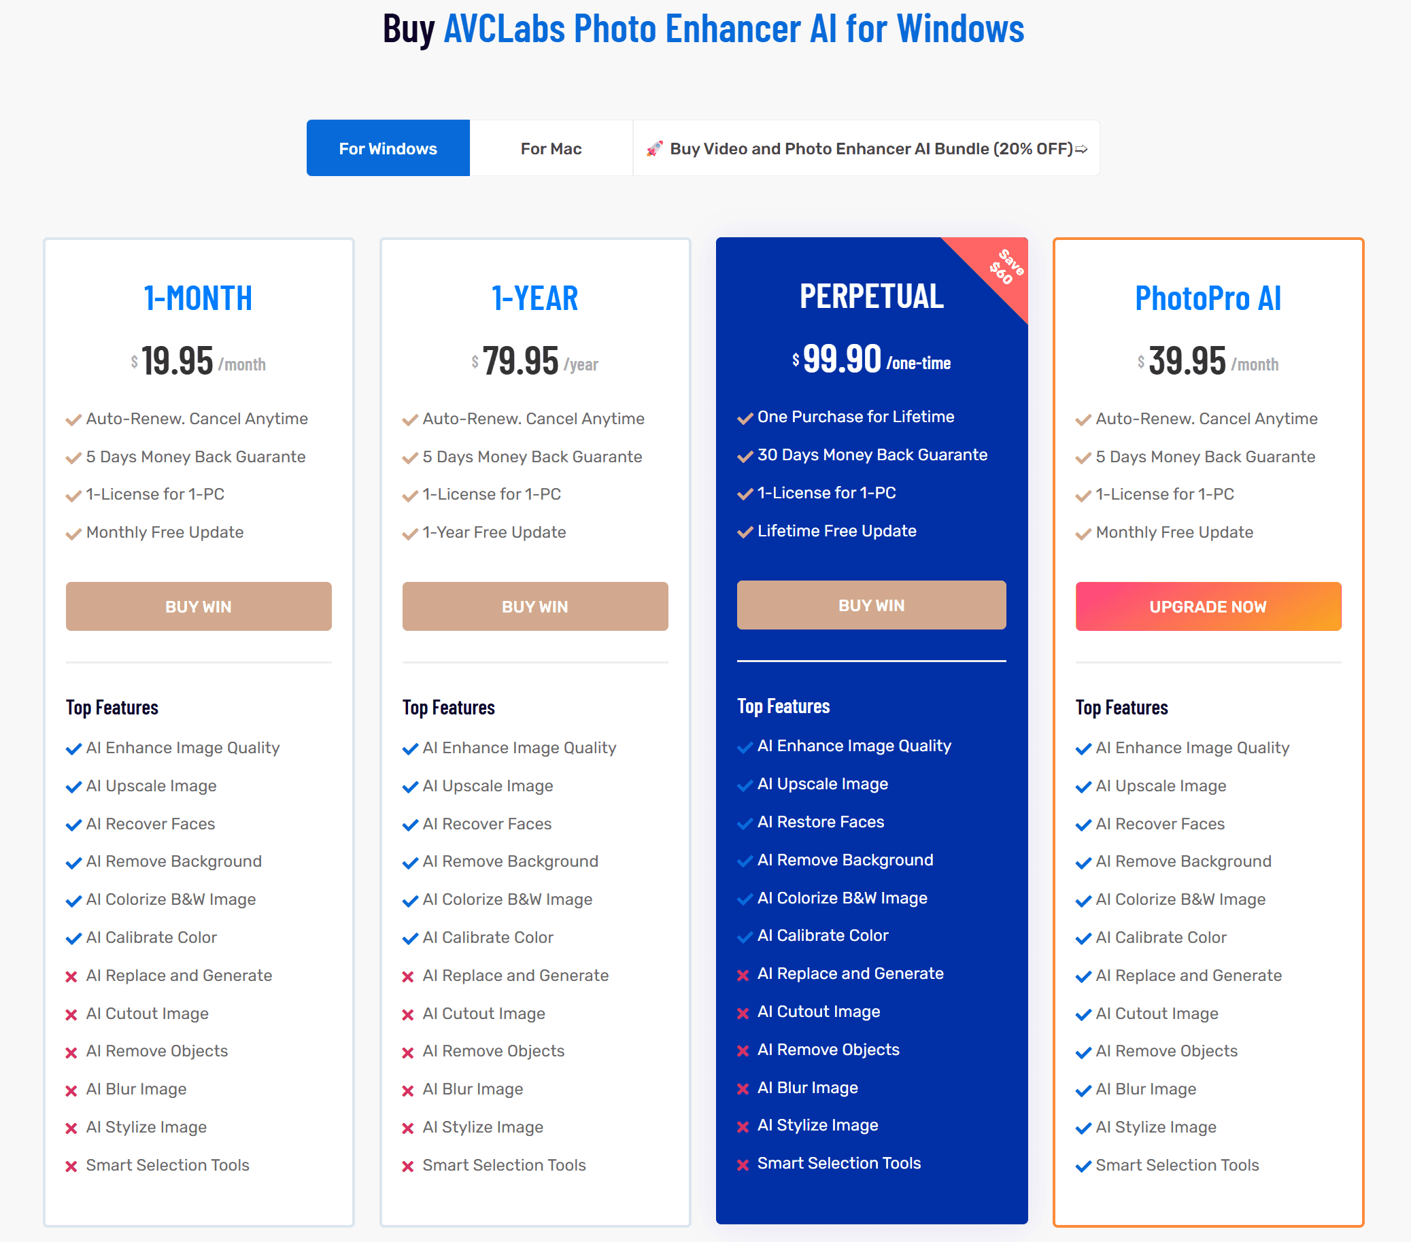The width and height of the screenshot is (1411, 1242).
Task: Click the PhotoPro AI plan heading
Action: coord(1208,298)
